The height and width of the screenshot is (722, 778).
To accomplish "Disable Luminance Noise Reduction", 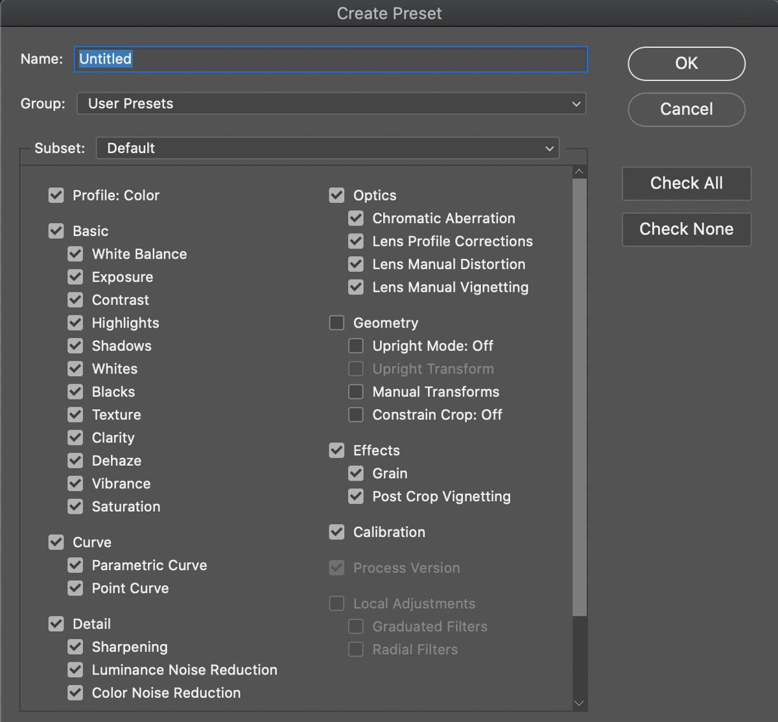I will click(75, 670).
